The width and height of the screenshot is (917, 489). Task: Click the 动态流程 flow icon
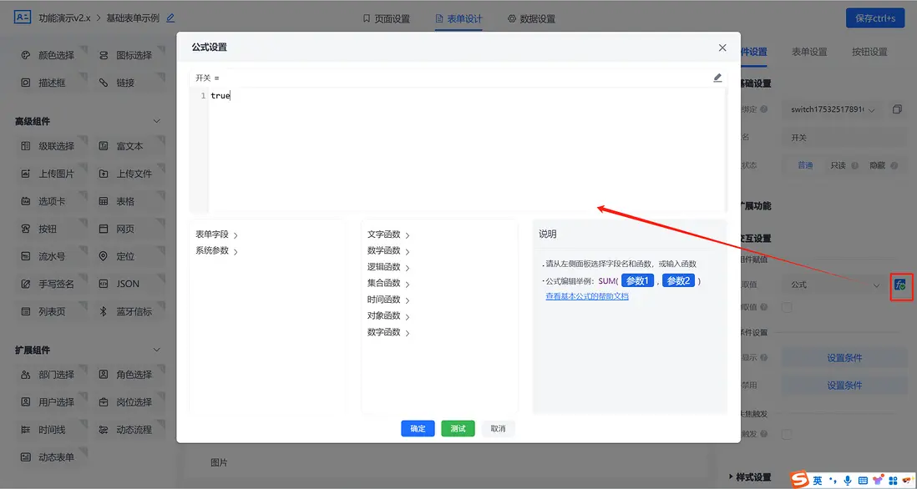pyautogui.click(x=104, y=430)
